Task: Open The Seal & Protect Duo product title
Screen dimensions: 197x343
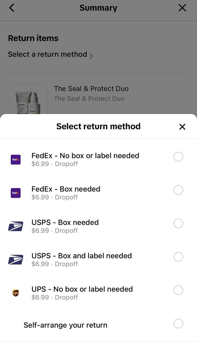Action: pyautogui.click(x=91, y=89)
